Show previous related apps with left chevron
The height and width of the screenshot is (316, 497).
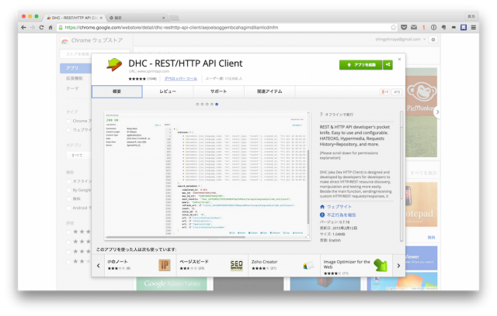[x=99, y=266]
